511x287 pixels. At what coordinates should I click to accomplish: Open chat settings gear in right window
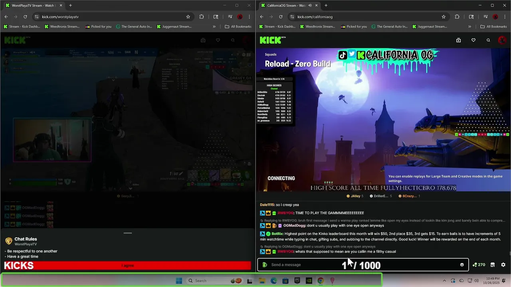pyautogui.click(x=503, y=265)
